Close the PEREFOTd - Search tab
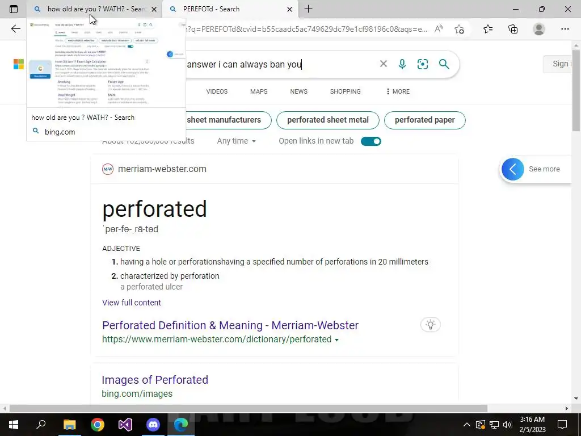This screenshot has width=581, height=436. point(290,9)
